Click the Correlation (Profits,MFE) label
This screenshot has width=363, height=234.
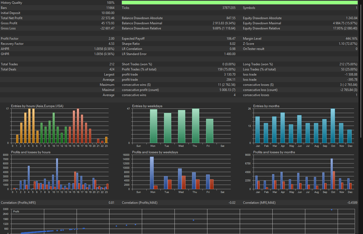point(18,203)
